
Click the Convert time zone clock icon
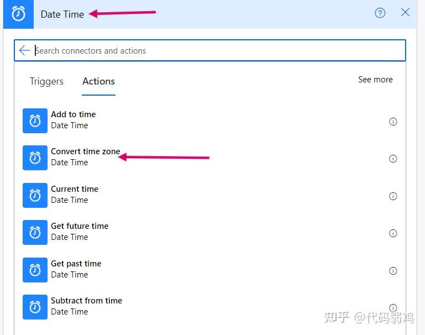click(x=35, y=158)
